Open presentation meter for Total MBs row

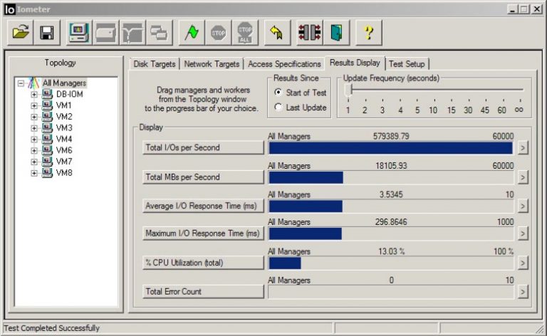point(523,177)
